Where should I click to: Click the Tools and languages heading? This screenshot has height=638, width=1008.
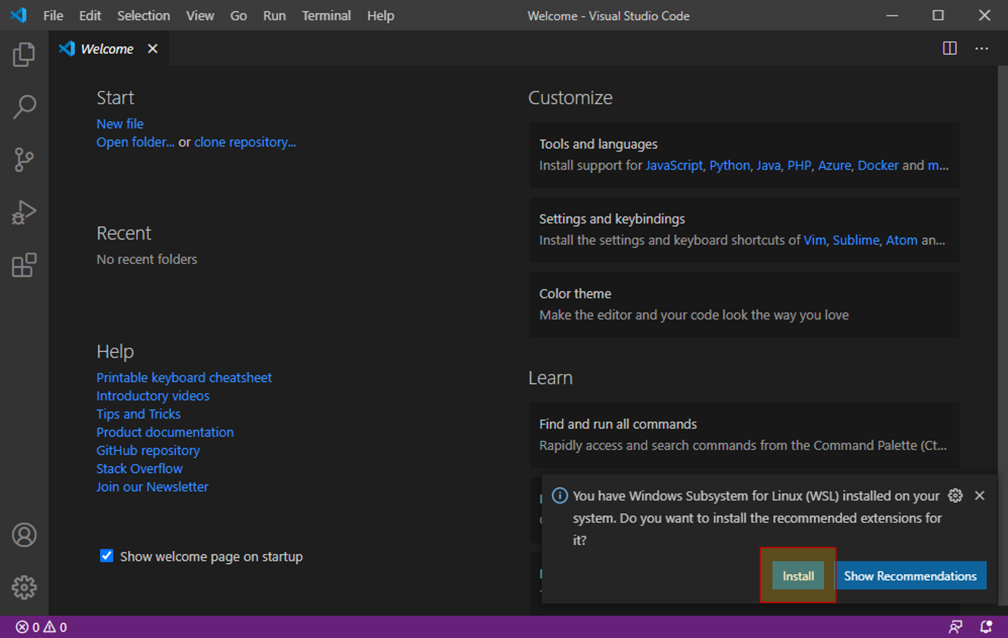pyautogui.click(x=598, y=144)
